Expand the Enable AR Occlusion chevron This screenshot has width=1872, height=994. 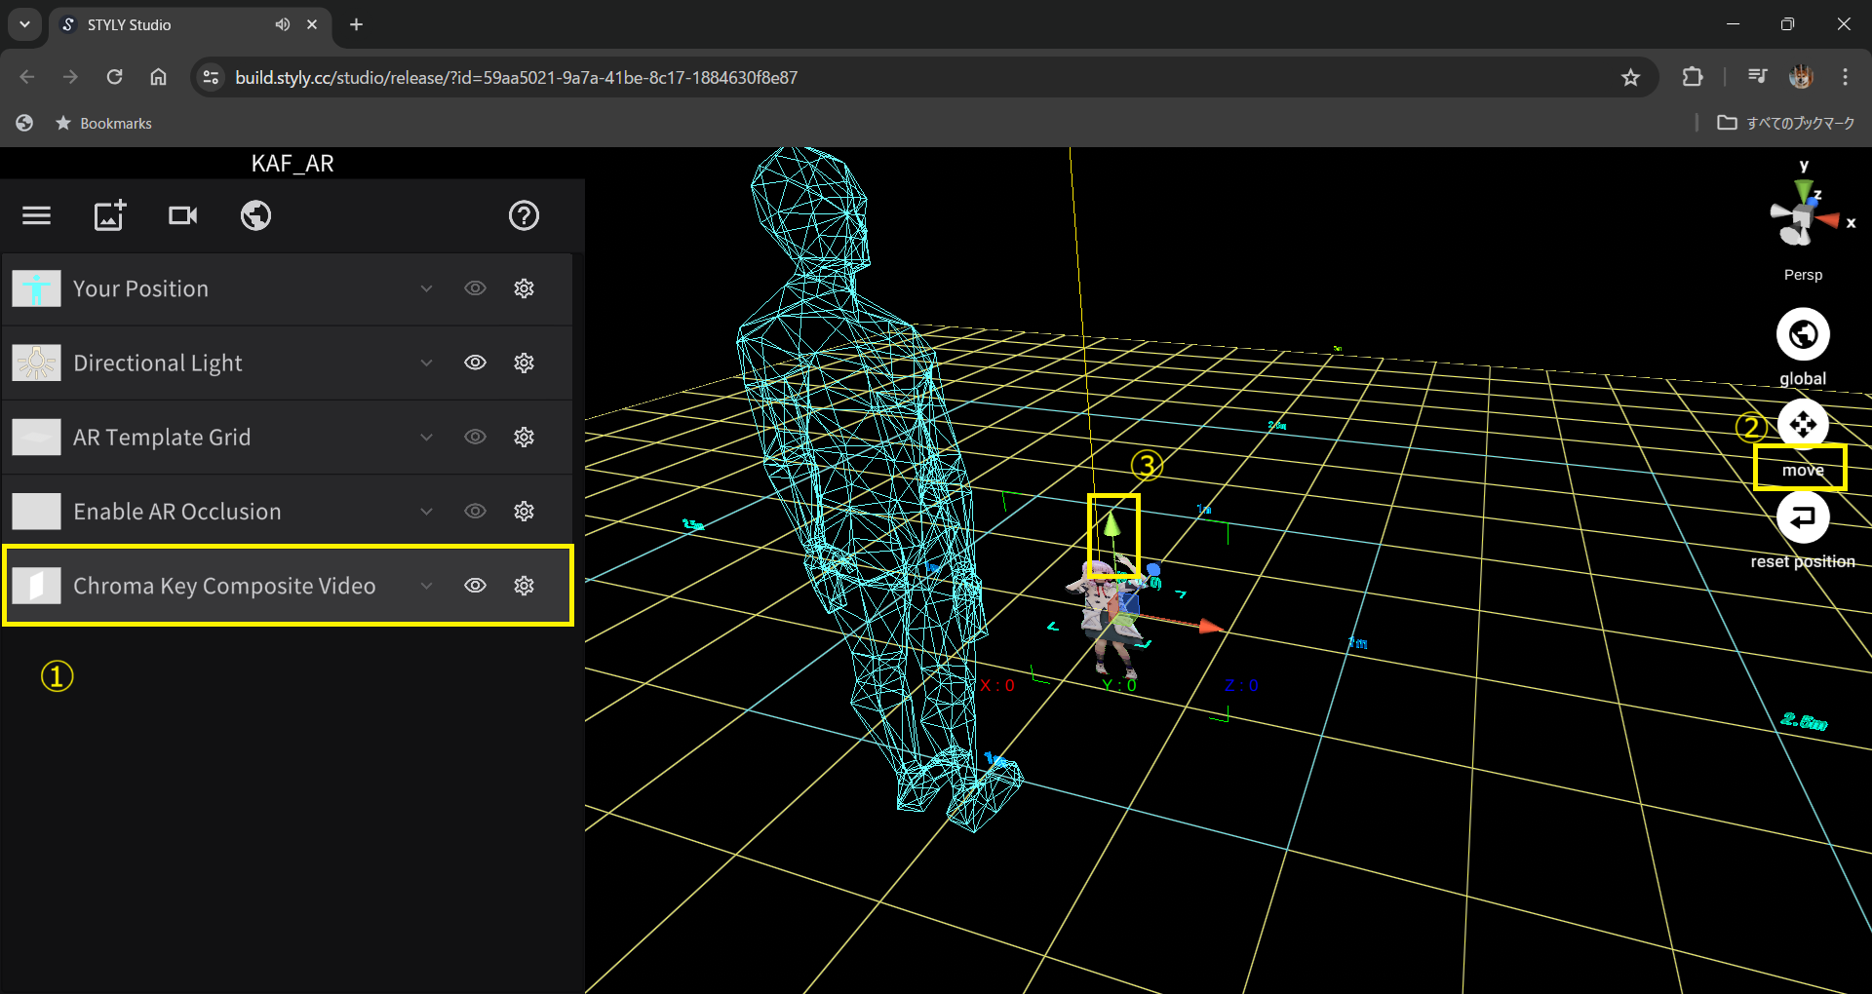click(426, 511)
